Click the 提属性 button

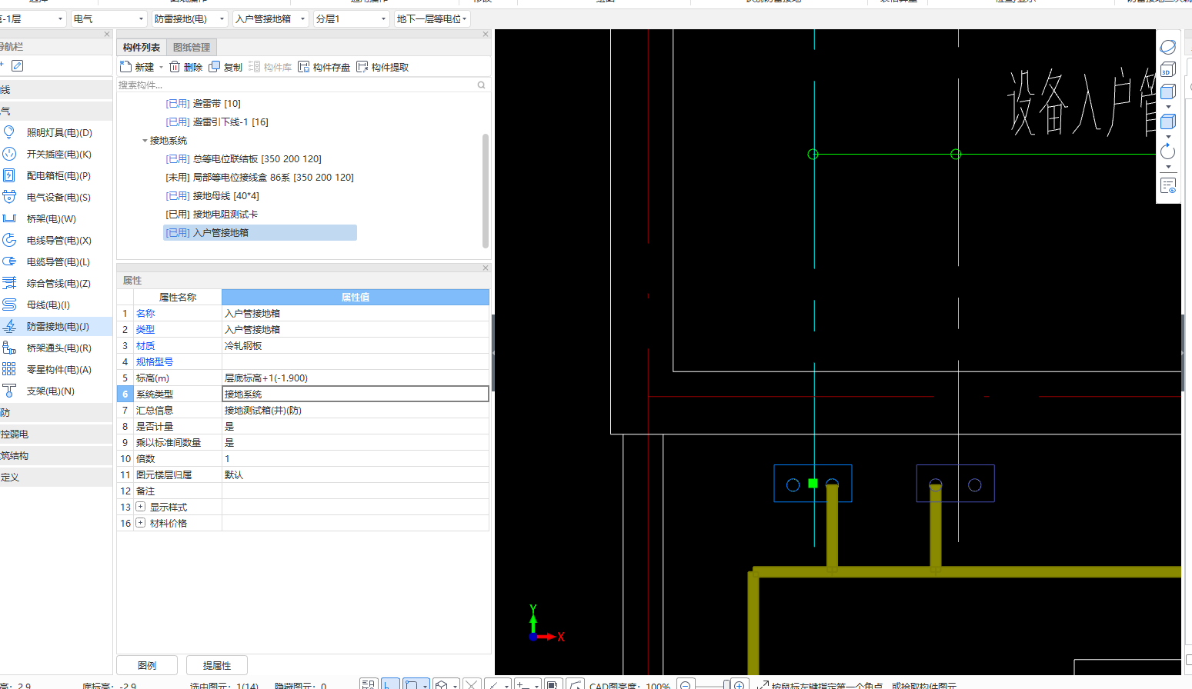pyautogui.click(x=217, y=665)
